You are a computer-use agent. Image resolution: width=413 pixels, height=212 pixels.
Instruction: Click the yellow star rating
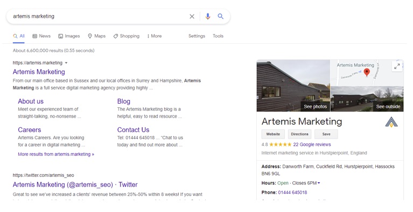pos(280,145)
